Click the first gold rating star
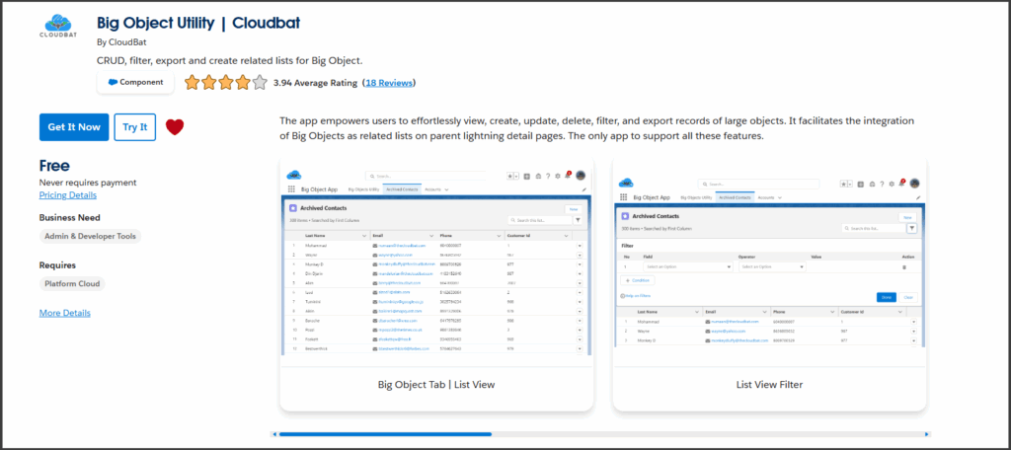Image resolution: width=1011 pixels, height=450 pixels. point(192,83)
